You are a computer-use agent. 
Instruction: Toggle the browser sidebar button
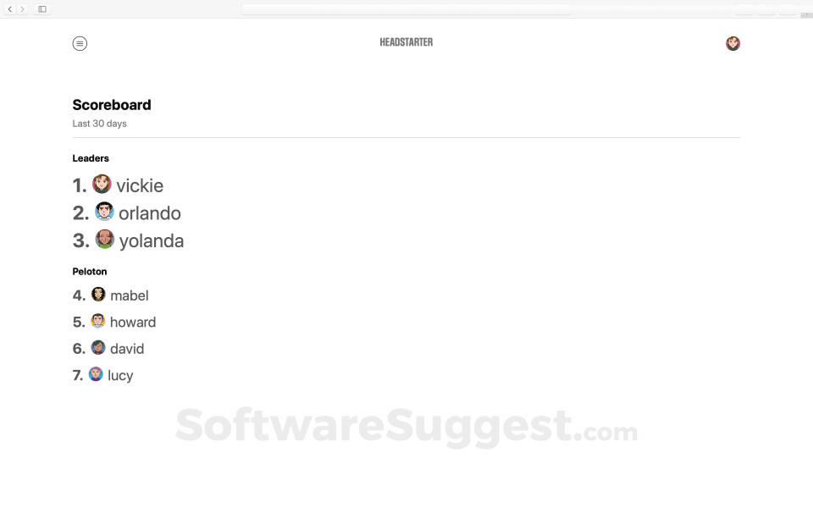42,9
